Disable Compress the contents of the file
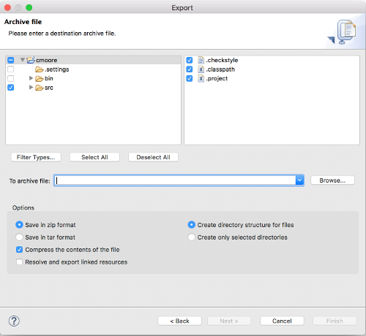 (19, 250)
